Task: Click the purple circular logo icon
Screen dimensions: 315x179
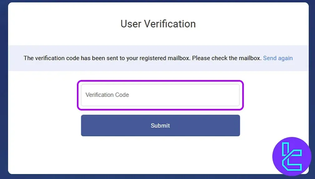Action: click(x=292, y=156)
